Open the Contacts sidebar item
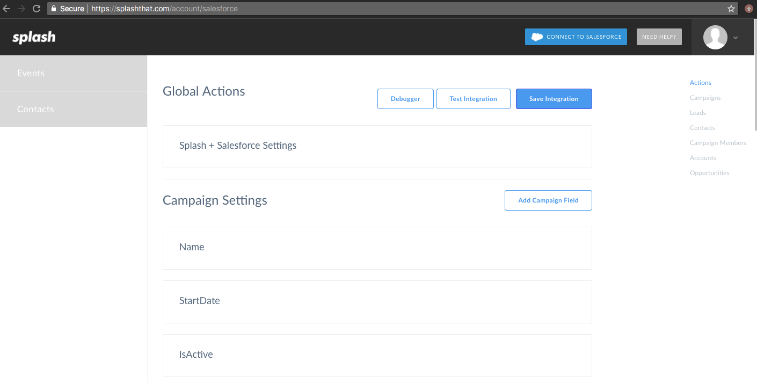This screenshot has height=383, width=757. pos(74,109)
